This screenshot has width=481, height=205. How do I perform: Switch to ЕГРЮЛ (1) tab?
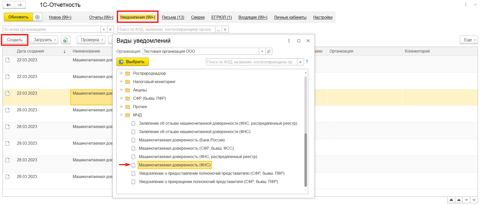click(222, 17)
